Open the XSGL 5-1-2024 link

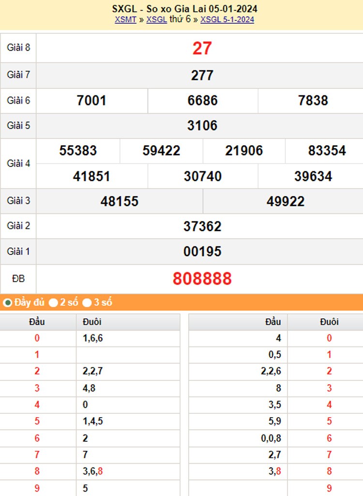[227, 20]
